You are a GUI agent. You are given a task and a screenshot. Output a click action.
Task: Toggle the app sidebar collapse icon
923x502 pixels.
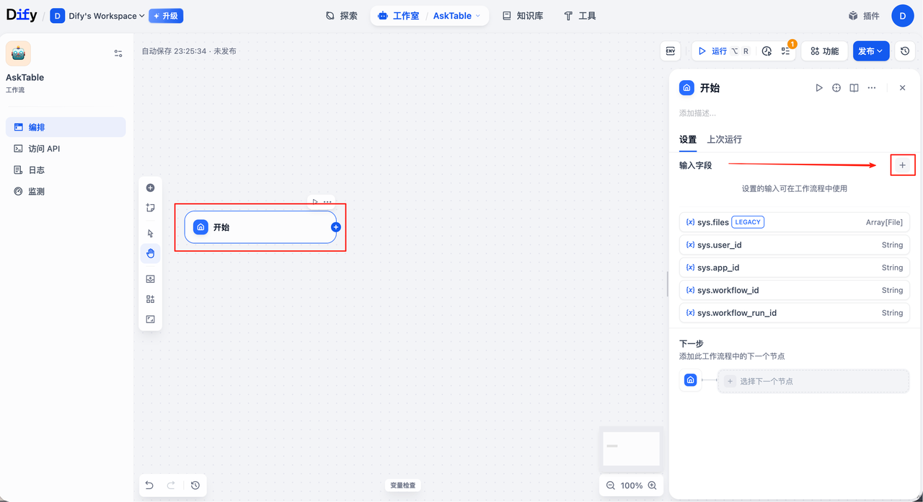(118, 53)
